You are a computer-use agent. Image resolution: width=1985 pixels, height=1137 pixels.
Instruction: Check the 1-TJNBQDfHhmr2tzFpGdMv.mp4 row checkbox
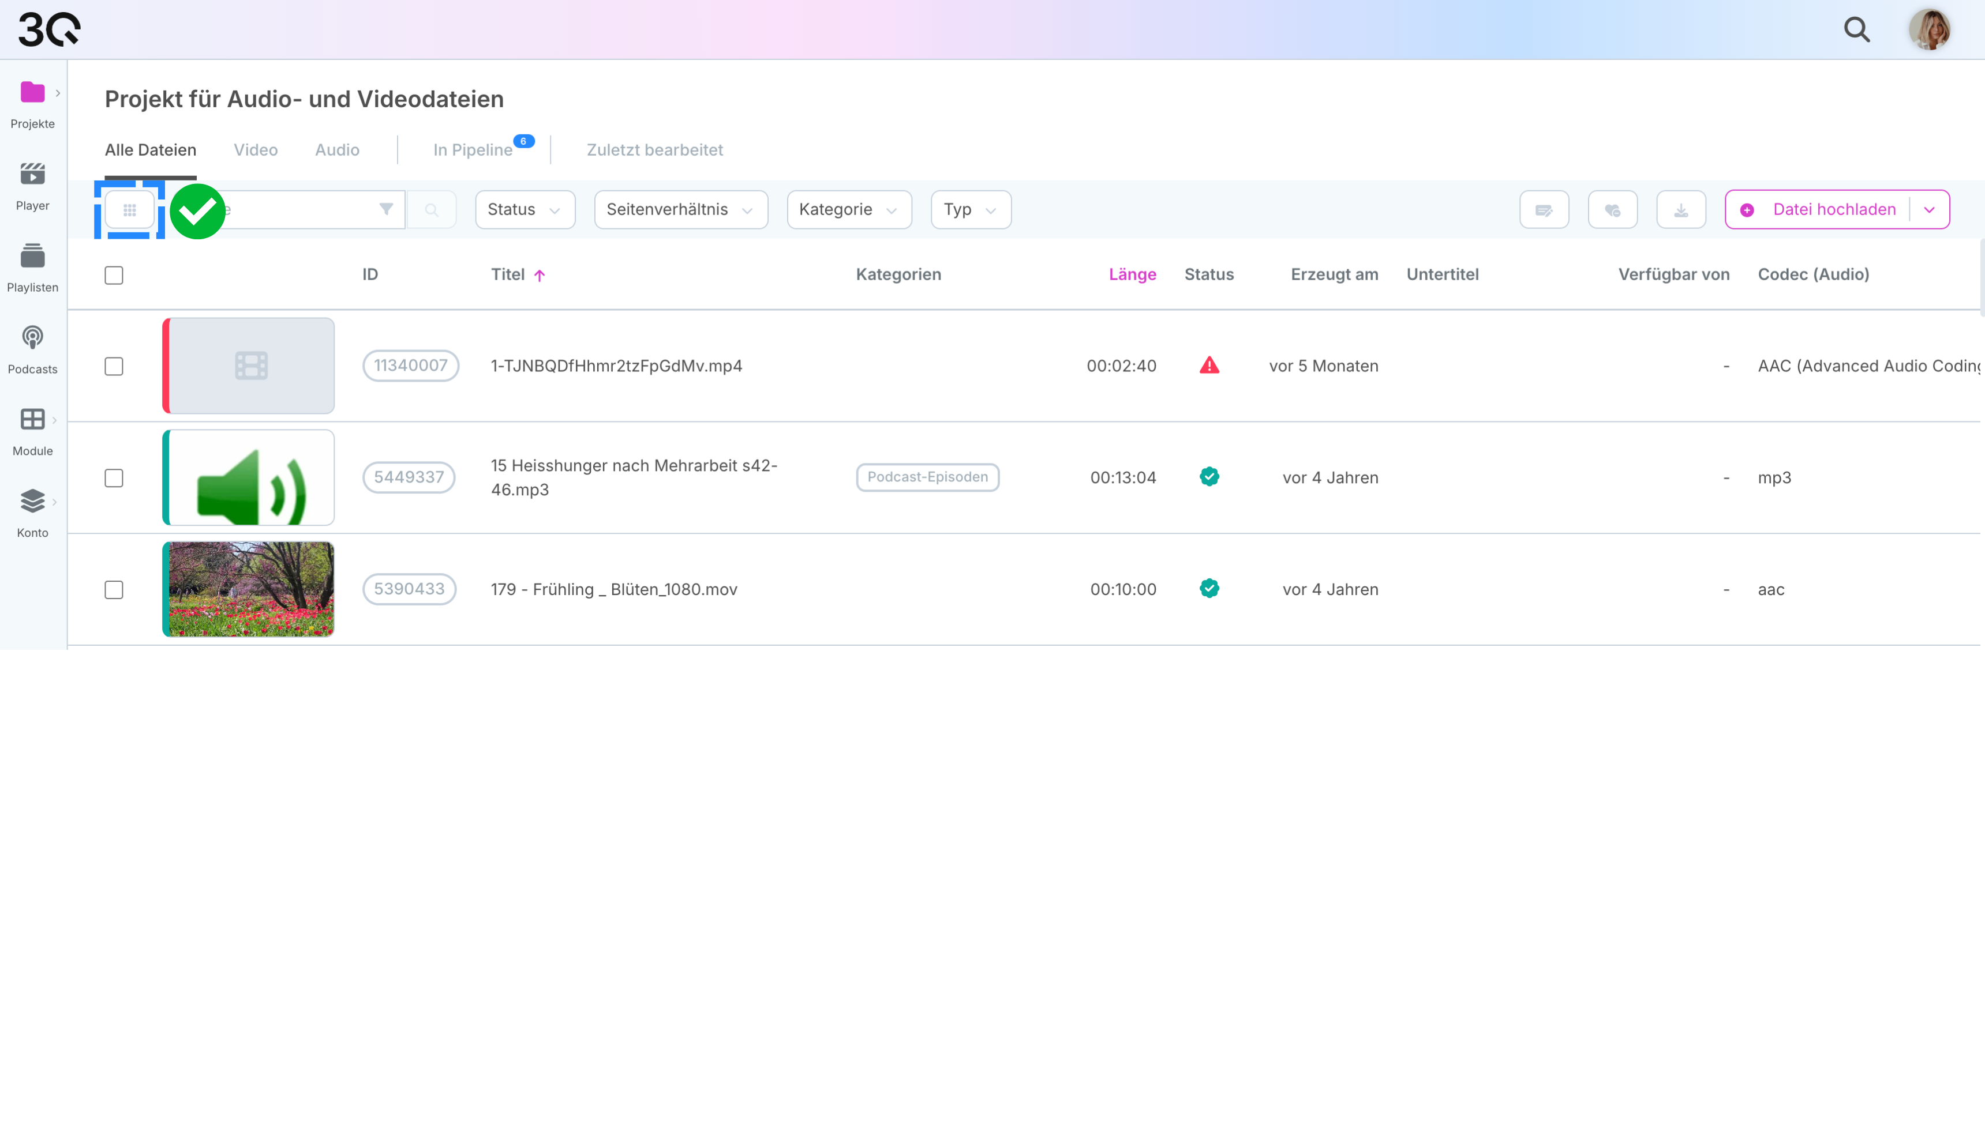[x=114, y=366]
